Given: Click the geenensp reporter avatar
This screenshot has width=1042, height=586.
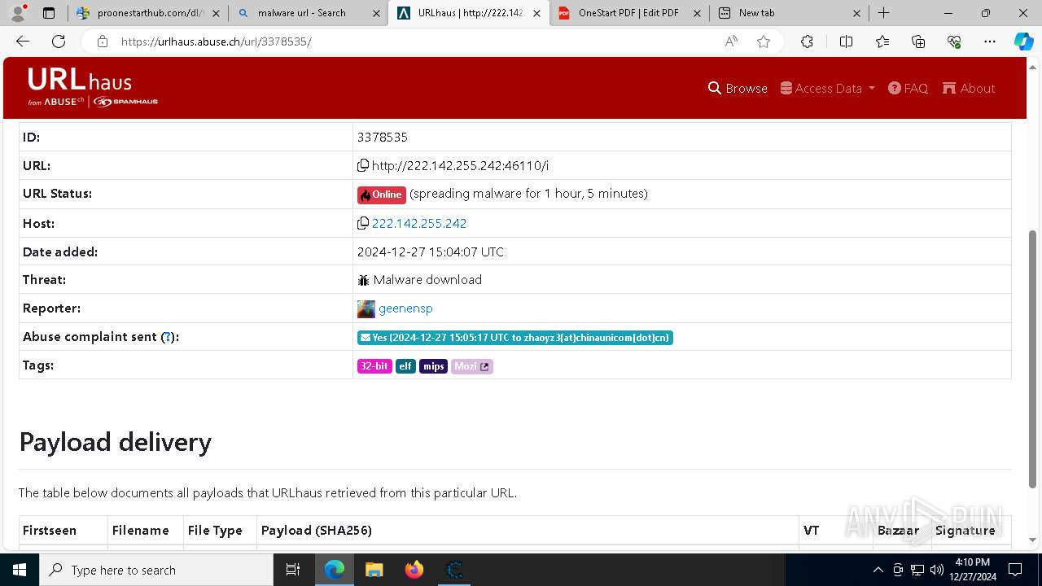Looking at the screenshot, I should click(x=366, y=308).
